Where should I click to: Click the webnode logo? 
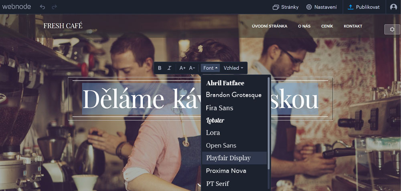coord(16,7)
